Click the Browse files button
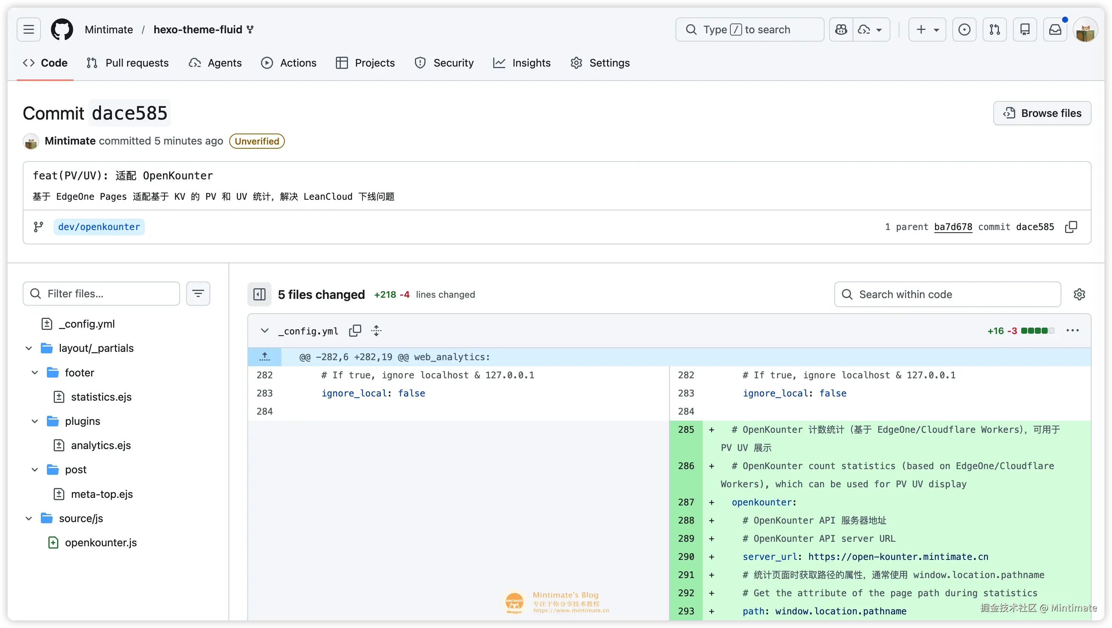The image size is (1112, 628). coord(1042,113)
